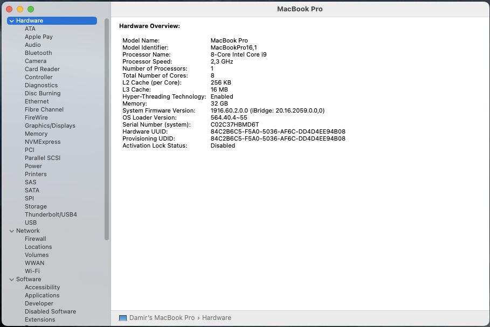
Task: Open NVMExpress sidebar item
Action: (x=43, y=142)
